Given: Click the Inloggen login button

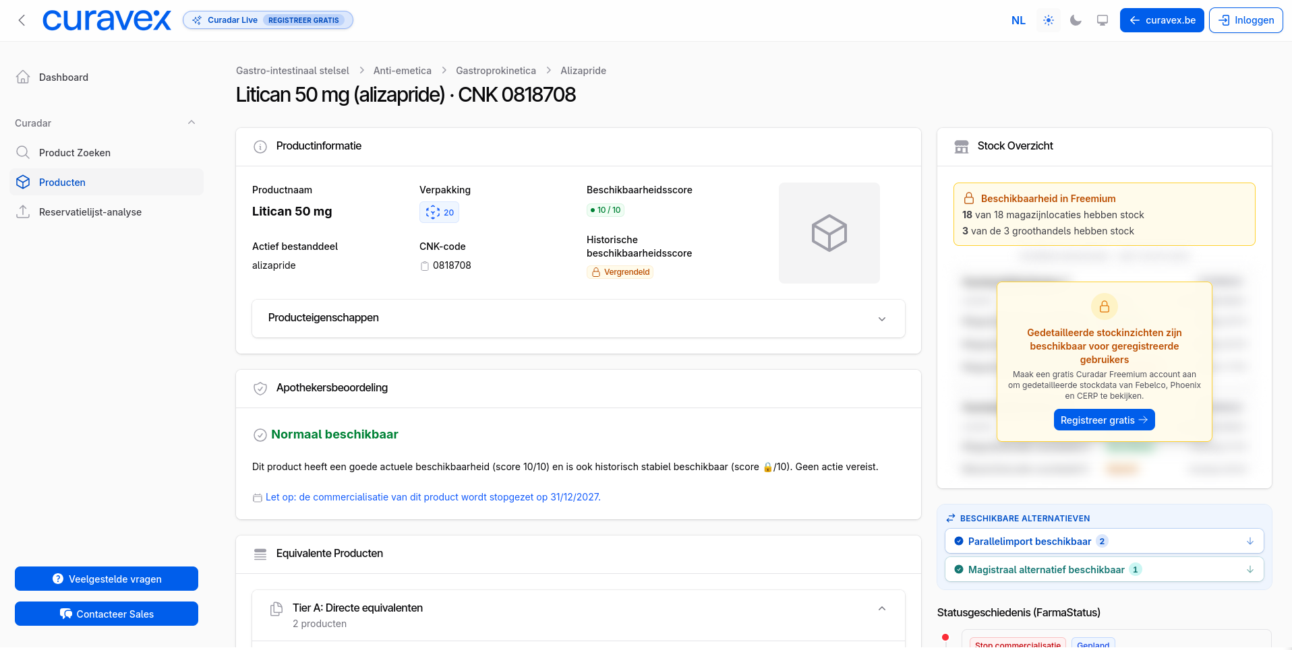Looking at the screenshot, I should [1246, 20].
